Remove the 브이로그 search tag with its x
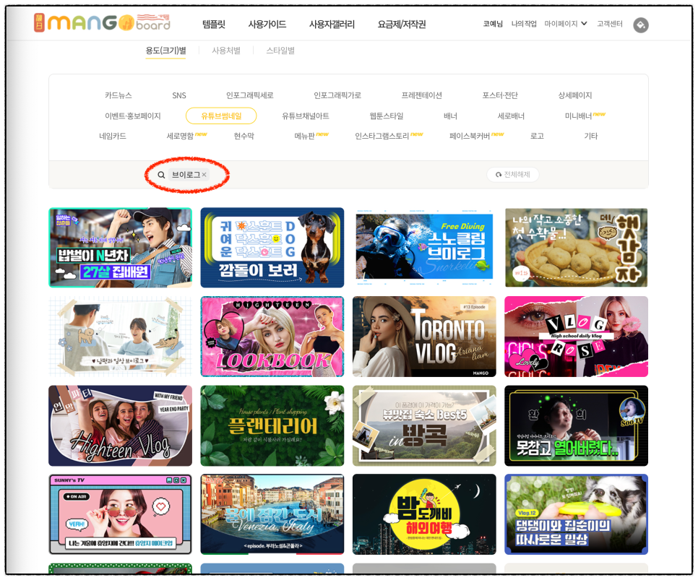 (x=204, y=175)
